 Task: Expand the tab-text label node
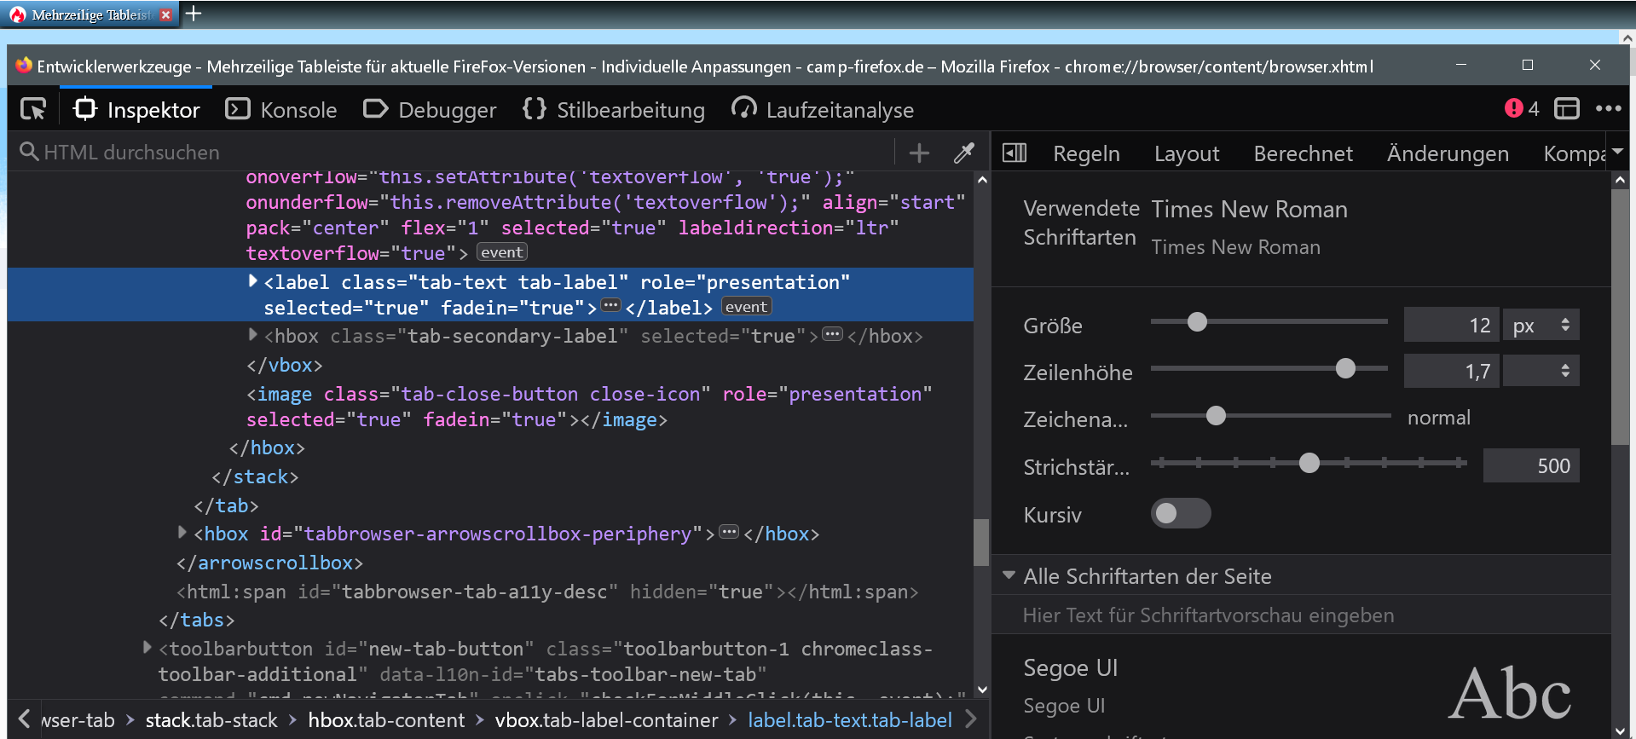(252, 280)
